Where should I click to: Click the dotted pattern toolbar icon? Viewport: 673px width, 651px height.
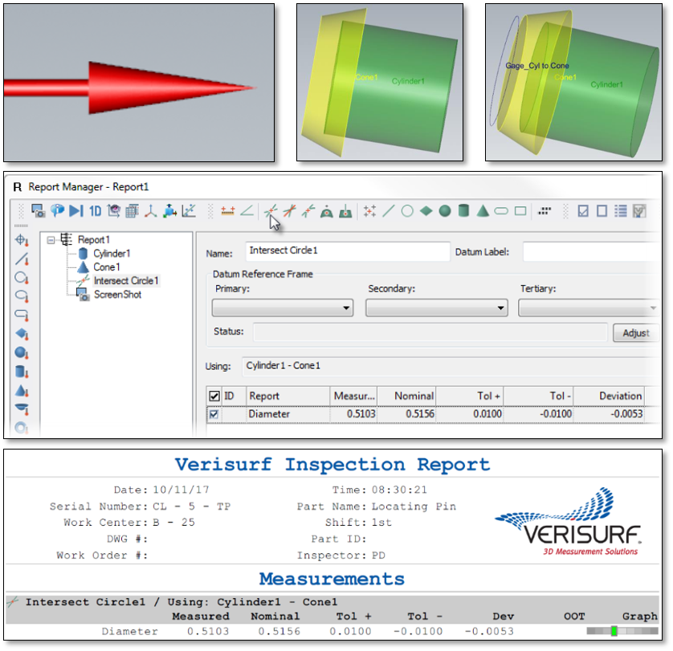click(545, 210)
